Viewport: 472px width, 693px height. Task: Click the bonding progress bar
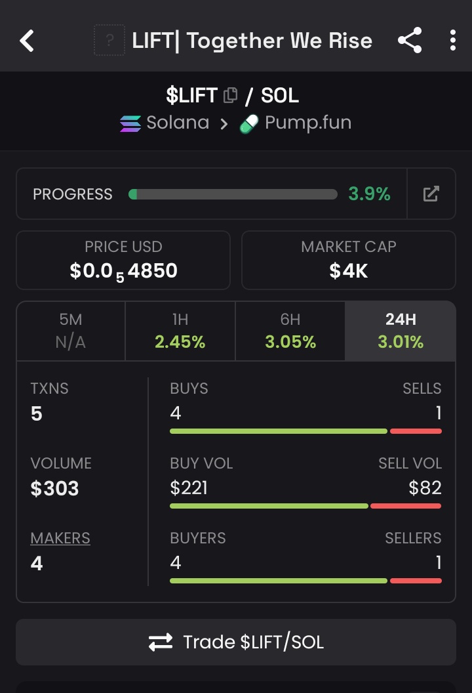click(233, 194)
